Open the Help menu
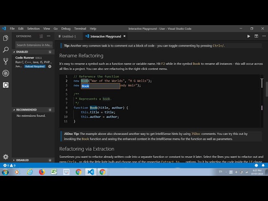268x201 pixels. click(x=93, y=28)
